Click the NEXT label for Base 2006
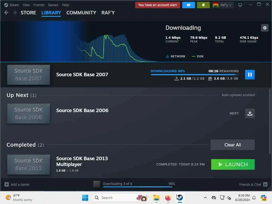 point(234,113)
